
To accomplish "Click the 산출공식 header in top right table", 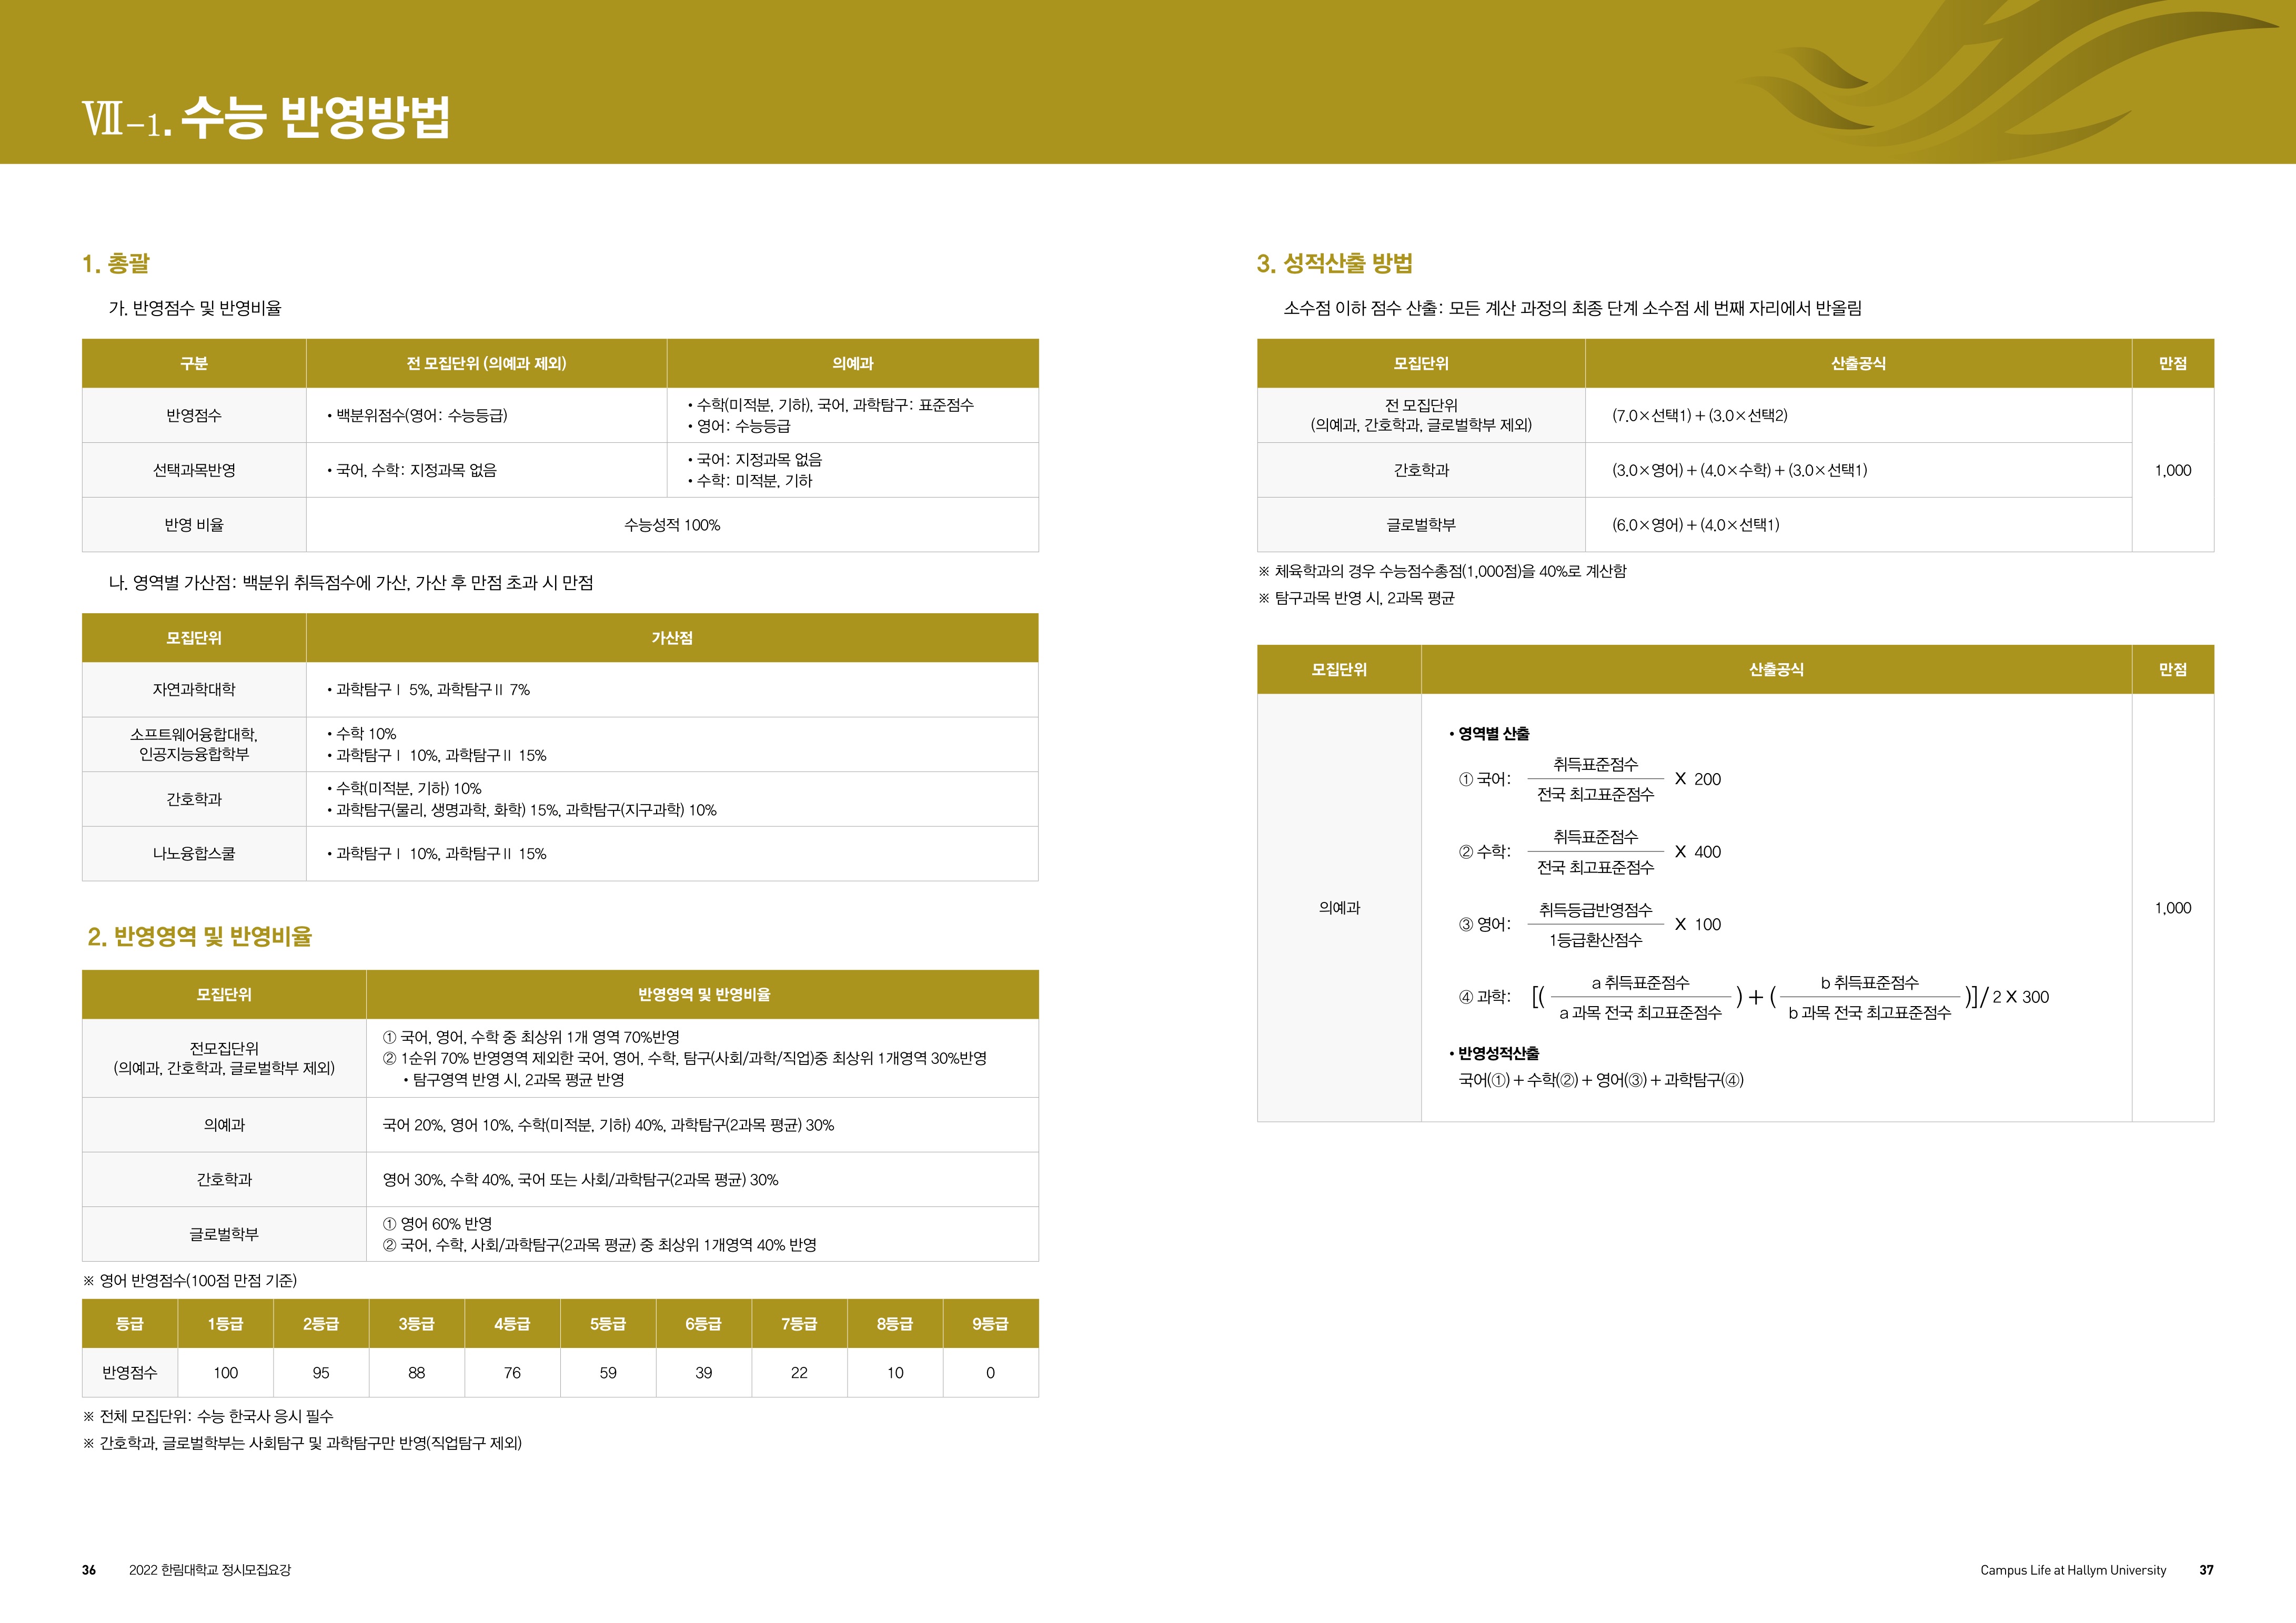I will 1858,364.
